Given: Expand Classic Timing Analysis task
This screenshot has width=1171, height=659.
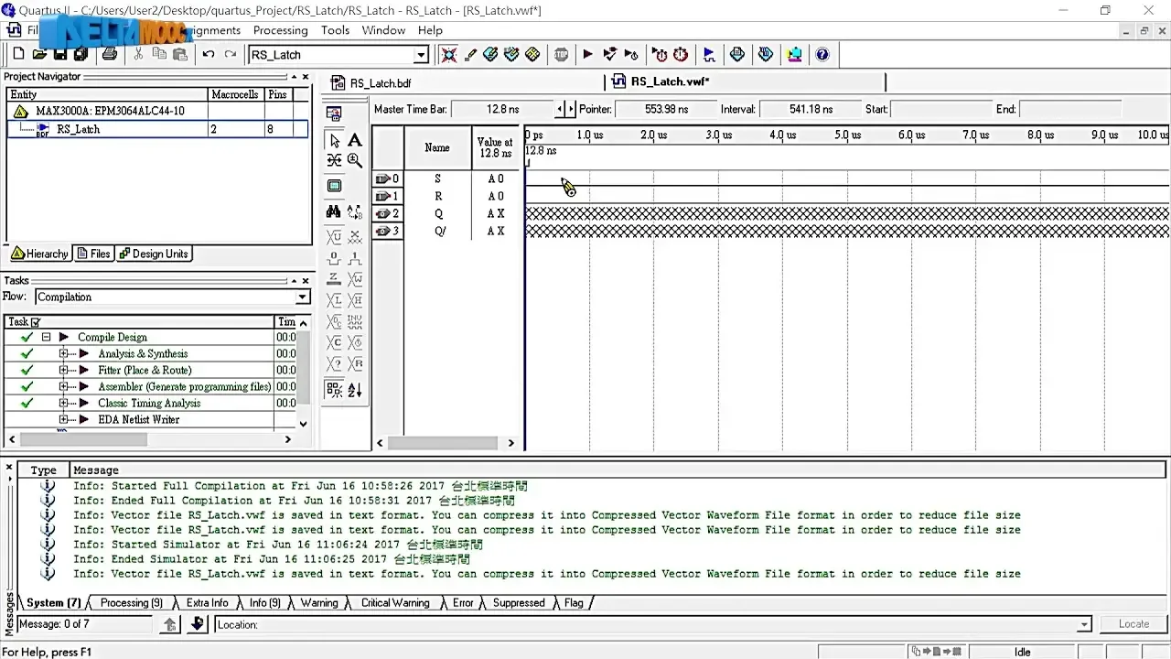Looking at the screenshot, I should [x=64, y=404].
